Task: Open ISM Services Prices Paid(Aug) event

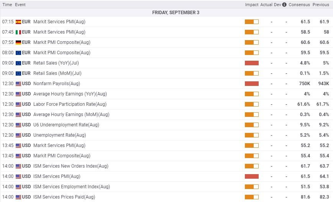Action: pyautogui.click(x=64, y=197)
